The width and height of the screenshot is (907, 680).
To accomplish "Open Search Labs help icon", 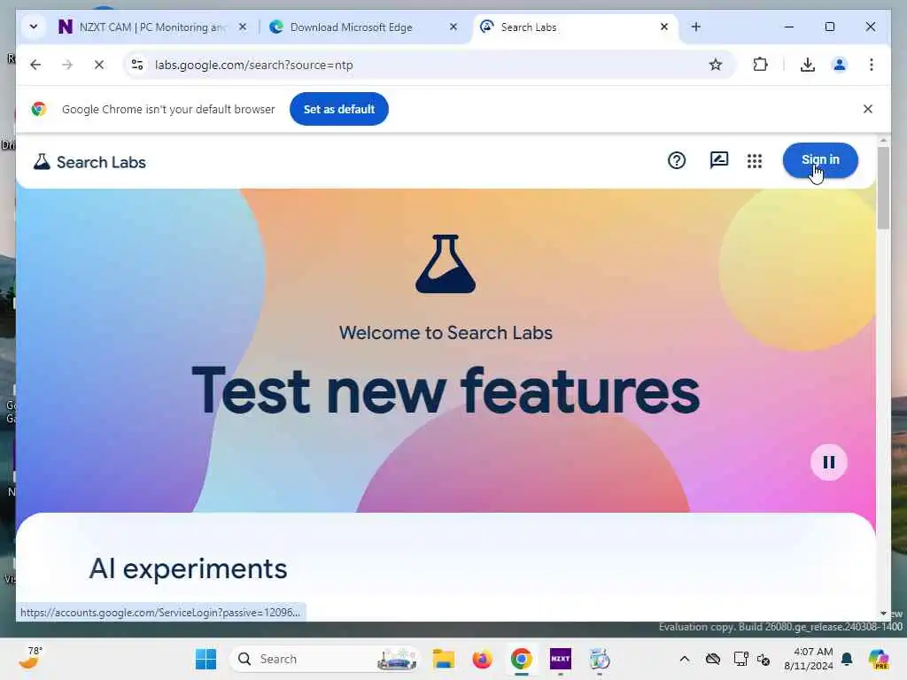I will coord(676,160).
